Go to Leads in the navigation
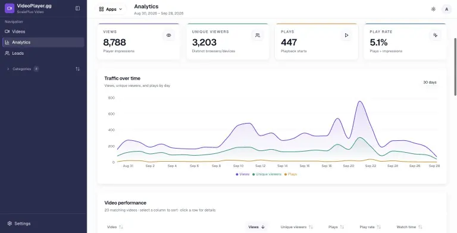 (x=43, y=53)
